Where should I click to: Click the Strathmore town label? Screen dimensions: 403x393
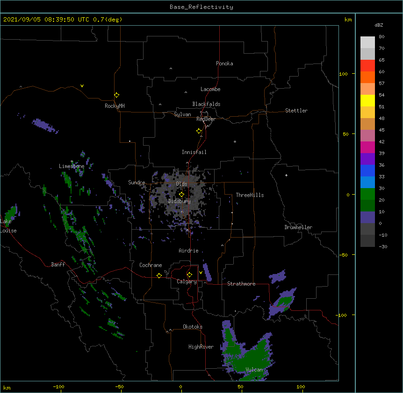241,284
